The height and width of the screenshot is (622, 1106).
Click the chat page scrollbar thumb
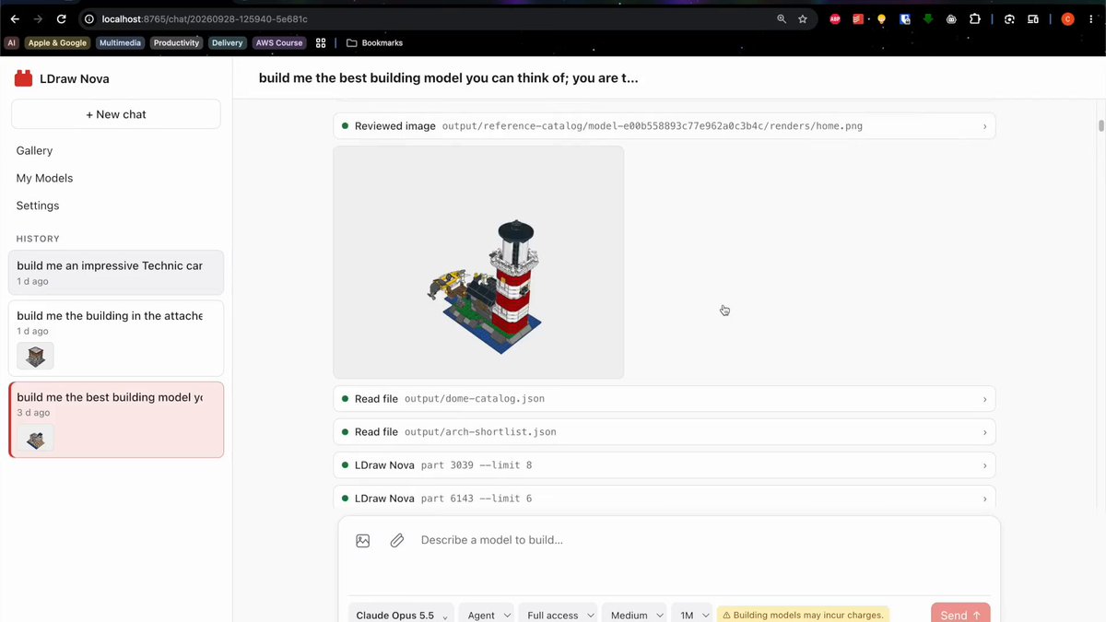[x=1100, y=125]
